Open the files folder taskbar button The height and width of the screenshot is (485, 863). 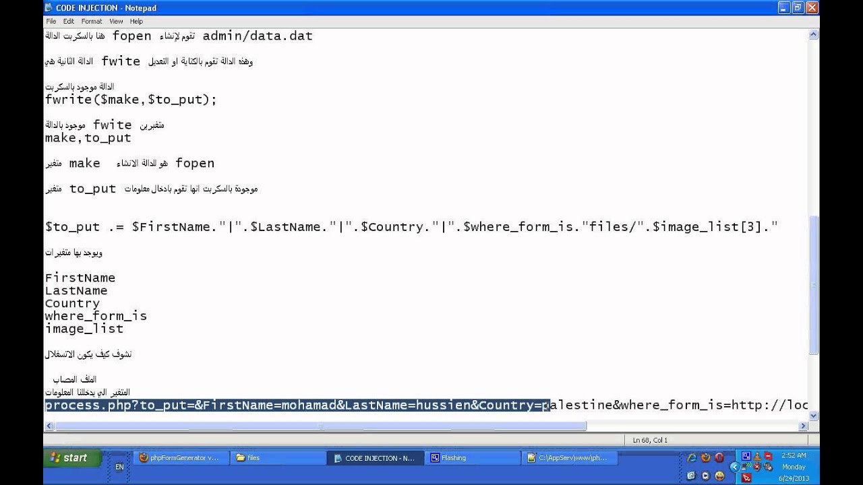[x=277, y=458]
